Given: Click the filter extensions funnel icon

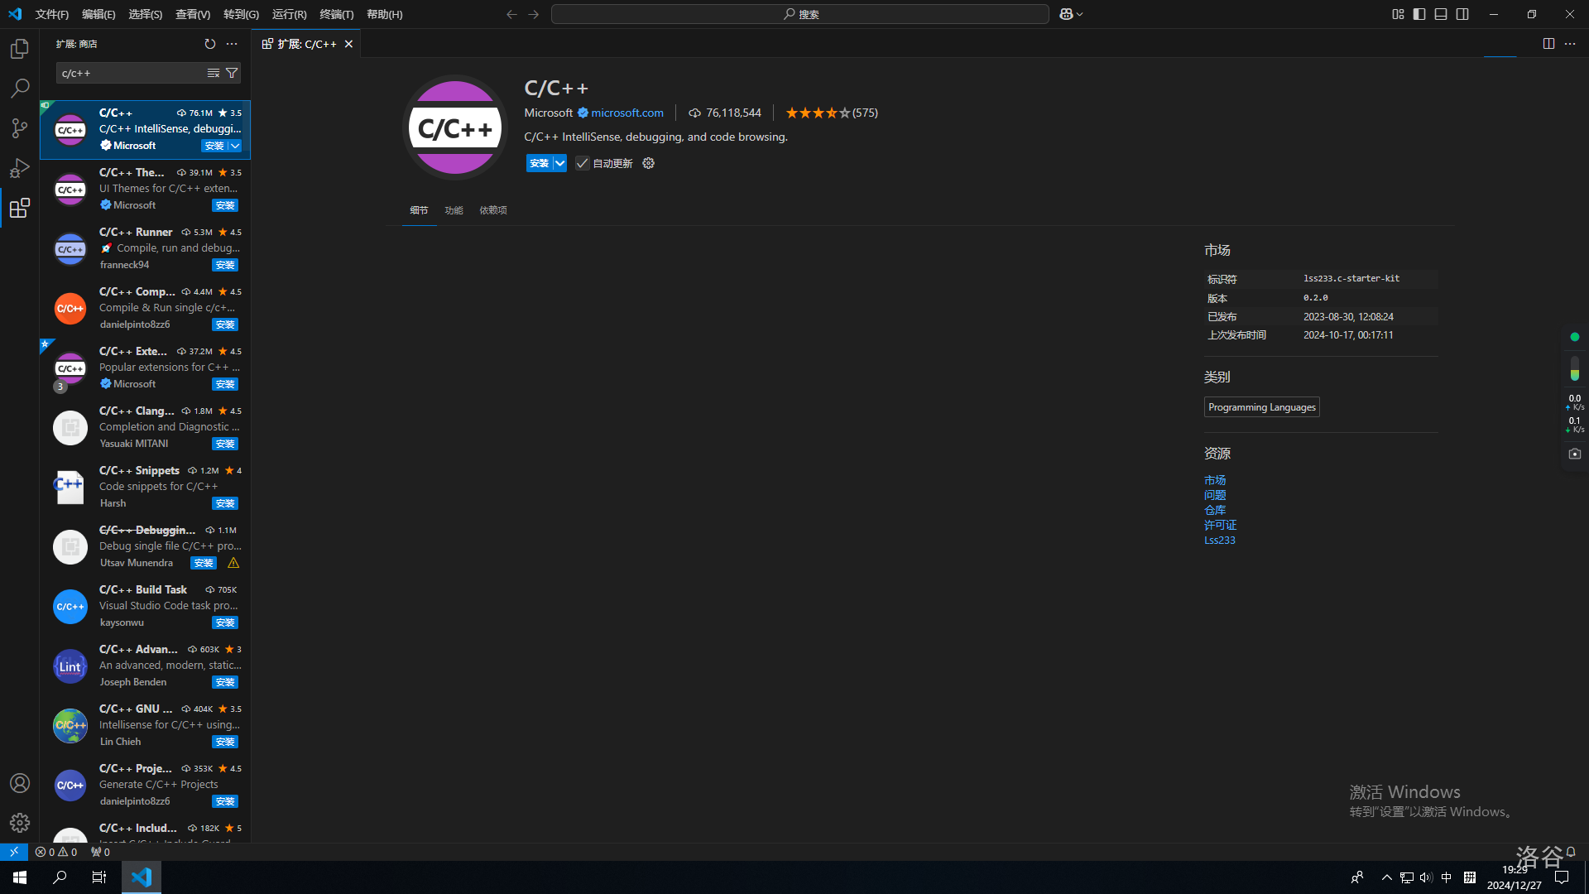Looking at the screenshot, I should click(x=233, y=73).
